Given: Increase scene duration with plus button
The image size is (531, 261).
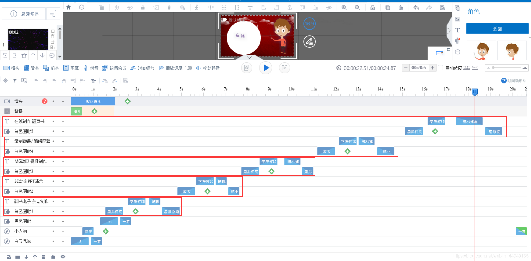Looking at the screenshot, I should tap(432, 68).
